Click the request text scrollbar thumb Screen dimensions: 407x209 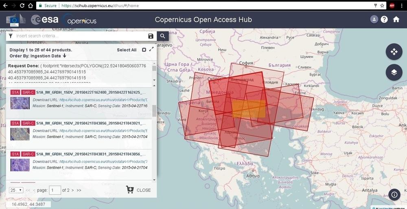154,68
